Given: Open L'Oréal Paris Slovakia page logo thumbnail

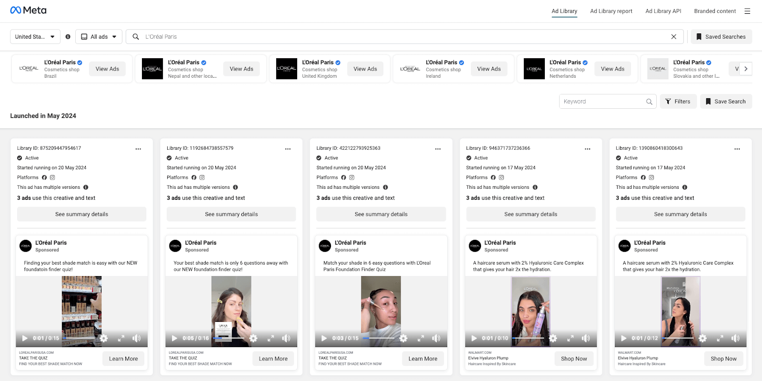Looking at the screenshot, I should tap(658, 69).
